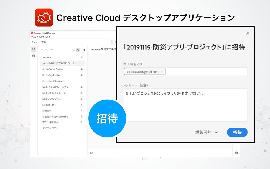Close the invite dialog with the X
The image size is (270, 169).
[x=248, y=33]
